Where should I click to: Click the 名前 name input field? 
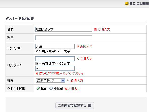pyautogui.click(x=64, y=29)
